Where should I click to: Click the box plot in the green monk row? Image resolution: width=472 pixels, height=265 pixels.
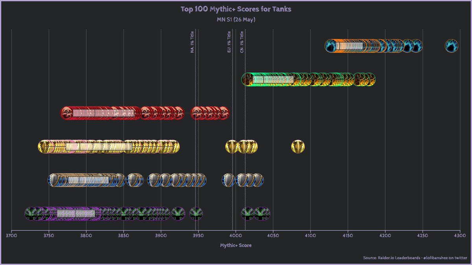pos(273,79)
